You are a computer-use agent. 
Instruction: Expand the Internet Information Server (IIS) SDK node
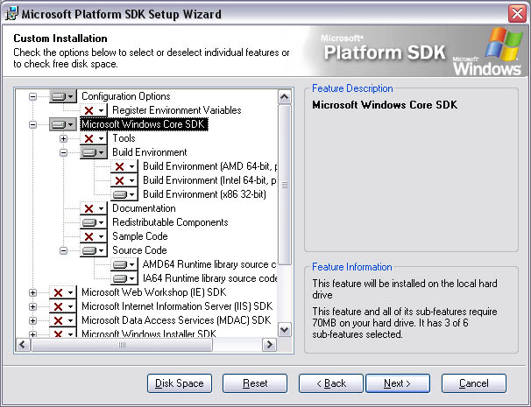(x=32, y=306)
